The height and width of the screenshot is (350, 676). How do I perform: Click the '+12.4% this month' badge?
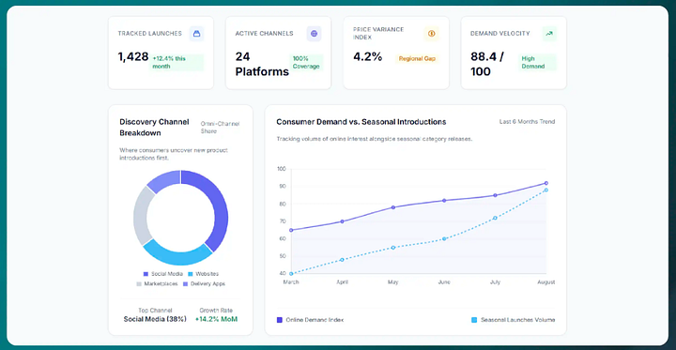177,63
